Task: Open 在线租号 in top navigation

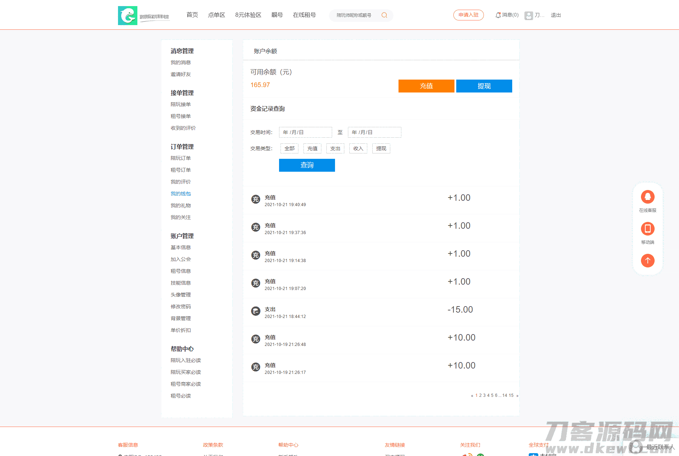Action: (304, 15)
